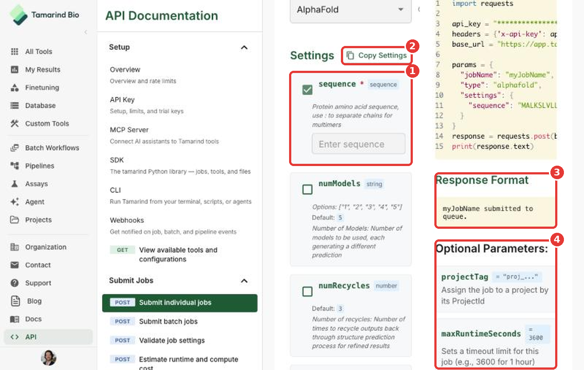The image size is (584, 370).
Task: Open the CLI documentation entry
Action: coord(180,196)
